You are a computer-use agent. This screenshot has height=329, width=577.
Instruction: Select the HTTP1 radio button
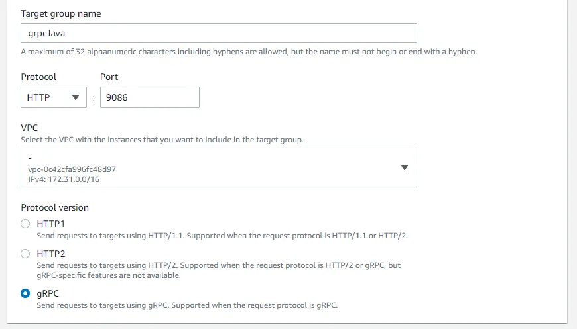point(26,224)
